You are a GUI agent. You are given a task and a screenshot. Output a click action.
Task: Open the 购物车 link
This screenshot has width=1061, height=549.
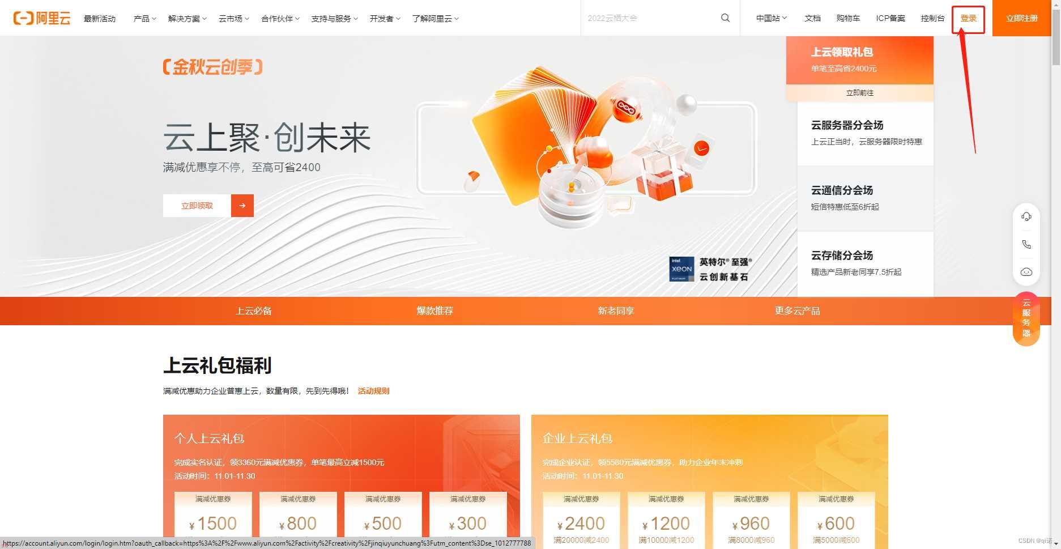[848, 18]
